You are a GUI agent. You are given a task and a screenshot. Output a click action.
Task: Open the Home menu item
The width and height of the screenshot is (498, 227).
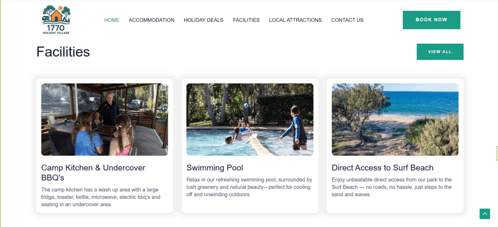point(111,20)
